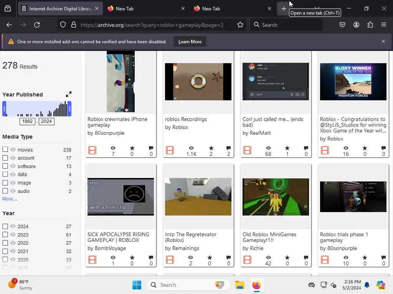Close the Internet Archive tab
The image size is (393, 294).
pos(97,8)
